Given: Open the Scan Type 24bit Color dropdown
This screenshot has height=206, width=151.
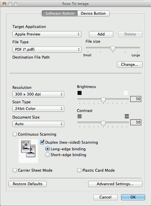Looking at the screenshot, I should point(38,109).
